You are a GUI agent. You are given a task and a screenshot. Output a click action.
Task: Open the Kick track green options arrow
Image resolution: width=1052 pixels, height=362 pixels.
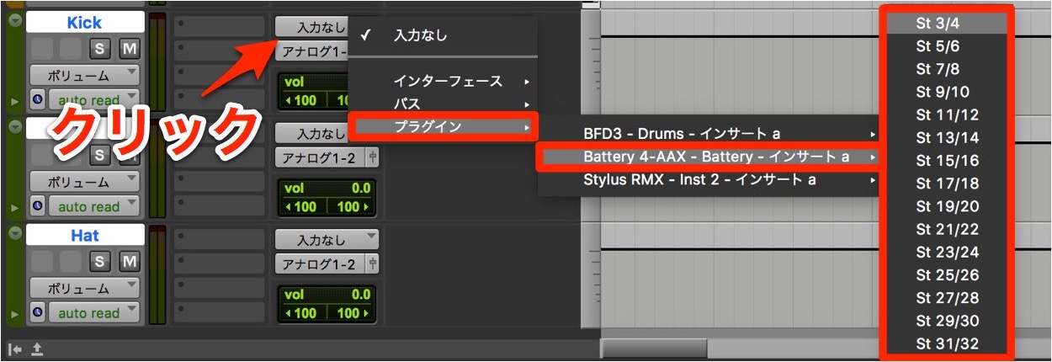coord(13,21)
